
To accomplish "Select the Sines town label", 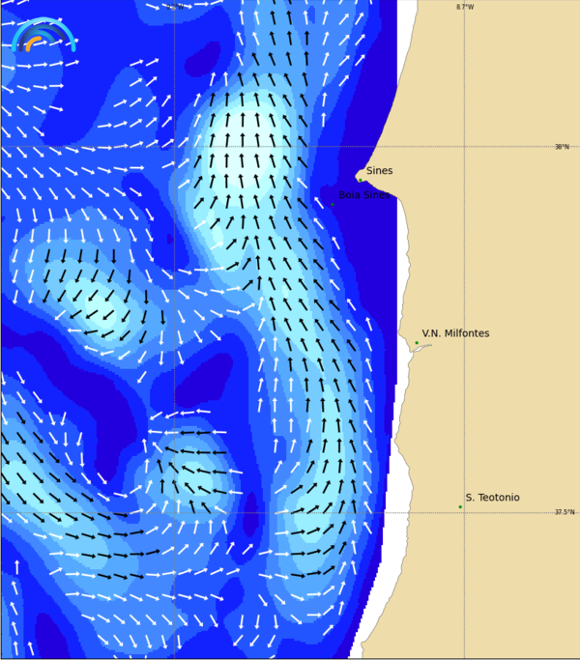I will coord(379,171).
